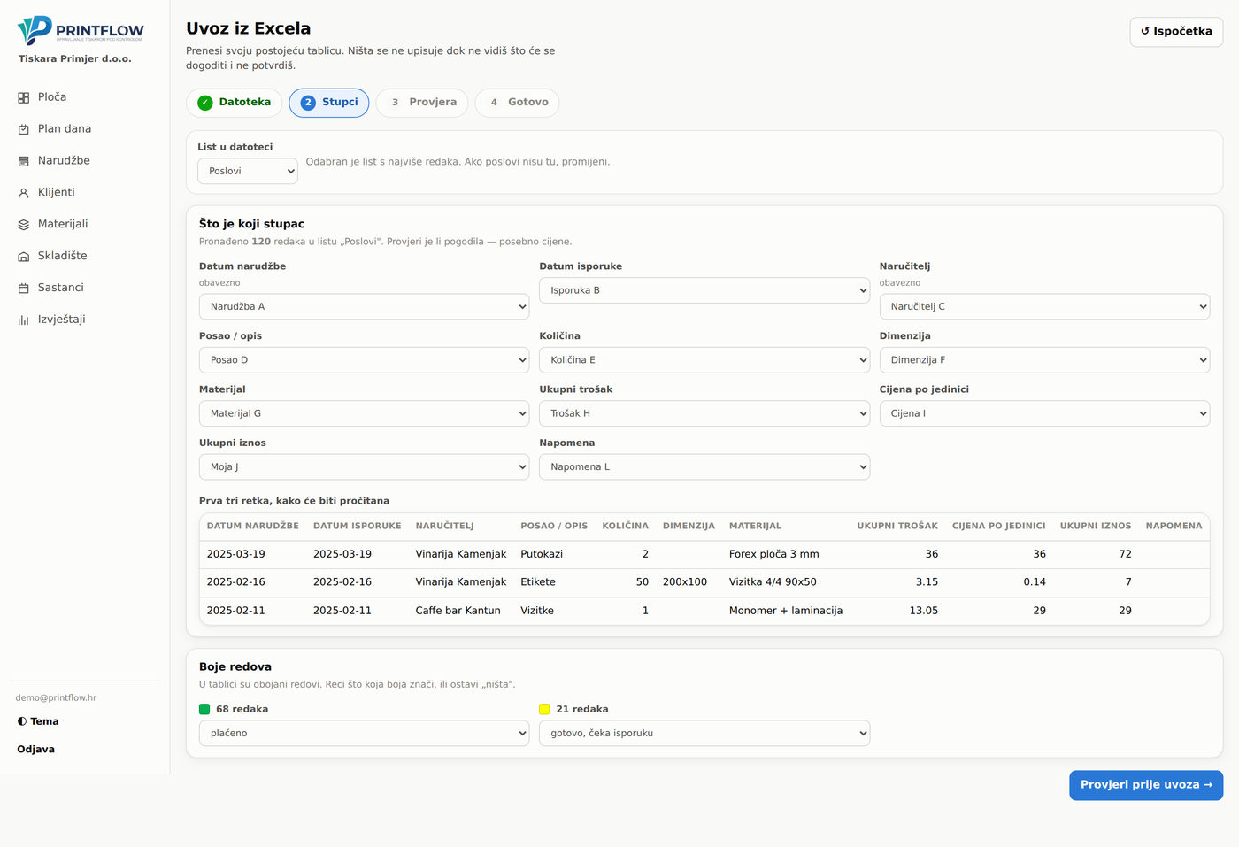Open green rows meaning dropdown 'plaćeno'
1239x847 pixels.
pyautogui.click(x=365, y=733)
